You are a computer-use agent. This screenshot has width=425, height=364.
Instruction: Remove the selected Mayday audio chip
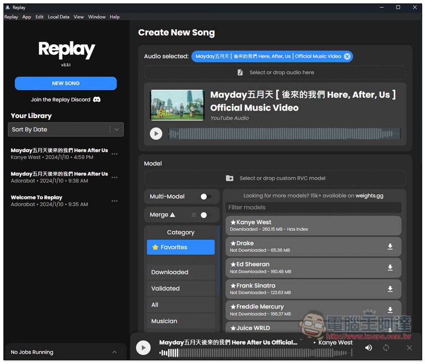click(x=348, y=56)
